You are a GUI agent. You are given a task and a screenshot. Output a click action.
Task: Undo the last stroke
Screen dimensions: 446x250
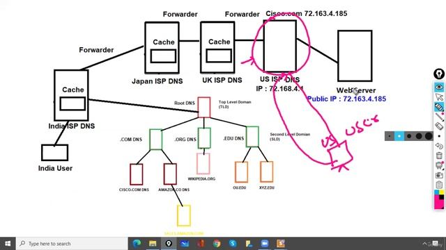point(439,146)
